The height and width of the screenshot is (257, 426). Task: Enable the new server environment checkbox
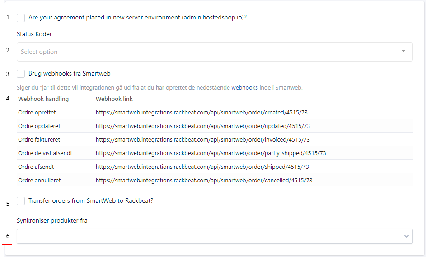click(21, 18)
